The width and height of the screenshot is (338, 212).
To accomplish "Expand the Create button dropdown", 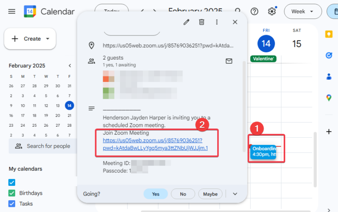I will [x=47, y=39].
